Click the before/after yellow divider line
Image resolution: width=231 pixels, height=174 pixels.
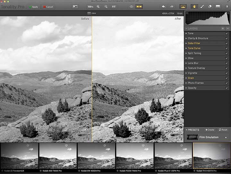pyautogui.click(x=92, y=79)
